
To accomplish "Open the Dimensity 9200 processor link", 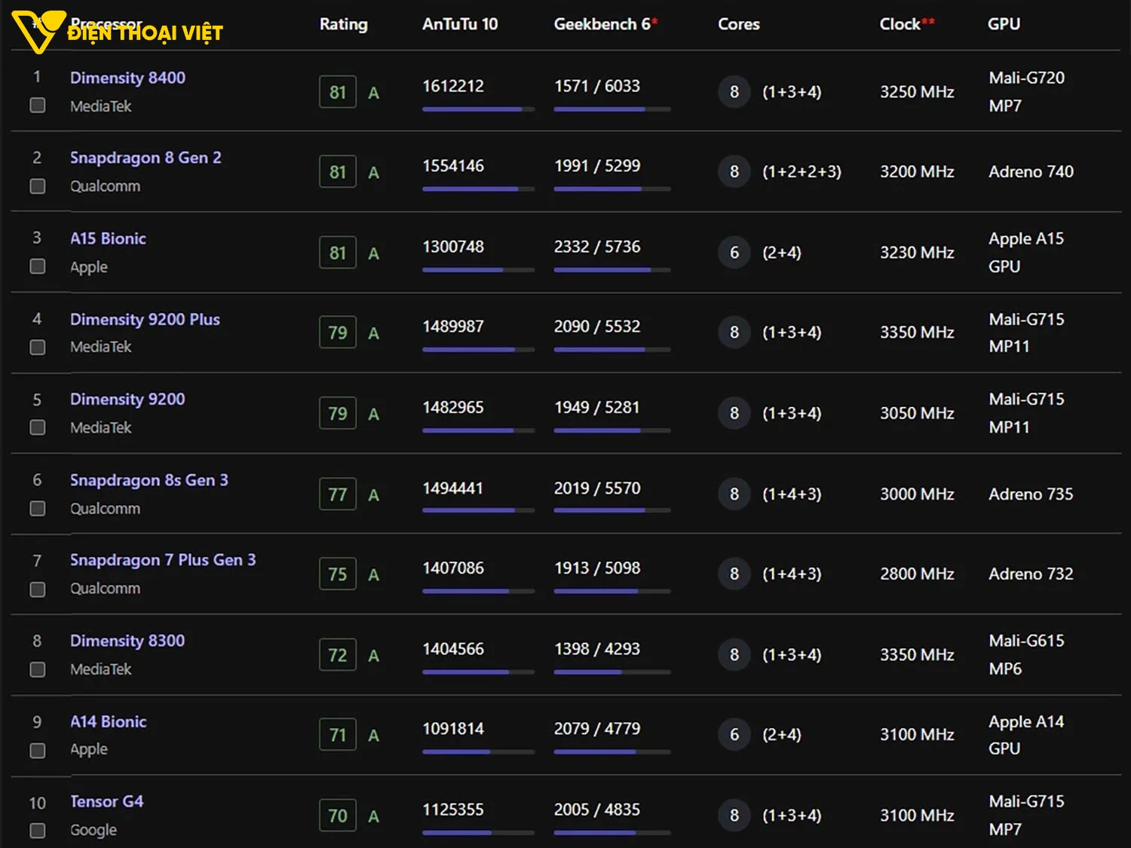I will point(127,400).
